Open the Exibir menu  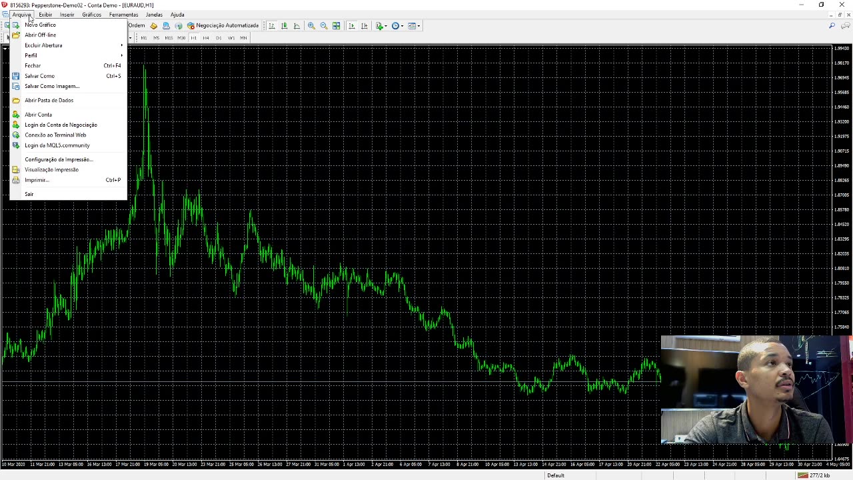tap(45, 15)
